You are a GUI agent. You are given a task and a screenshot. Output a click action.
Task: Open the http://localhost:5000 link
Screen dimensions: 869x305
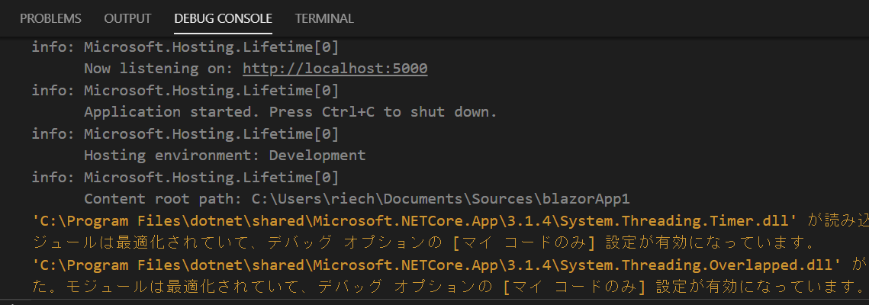335,69
